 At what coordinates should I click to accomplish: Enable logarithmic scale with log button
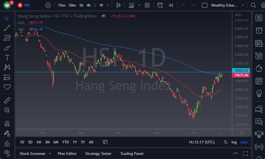pyautogui.click(x=234, y=142)
